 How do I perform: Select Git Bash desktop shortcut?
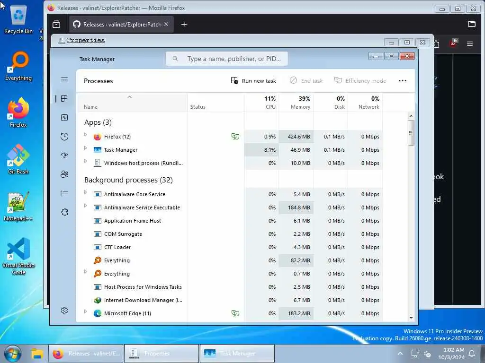[18, 159]
